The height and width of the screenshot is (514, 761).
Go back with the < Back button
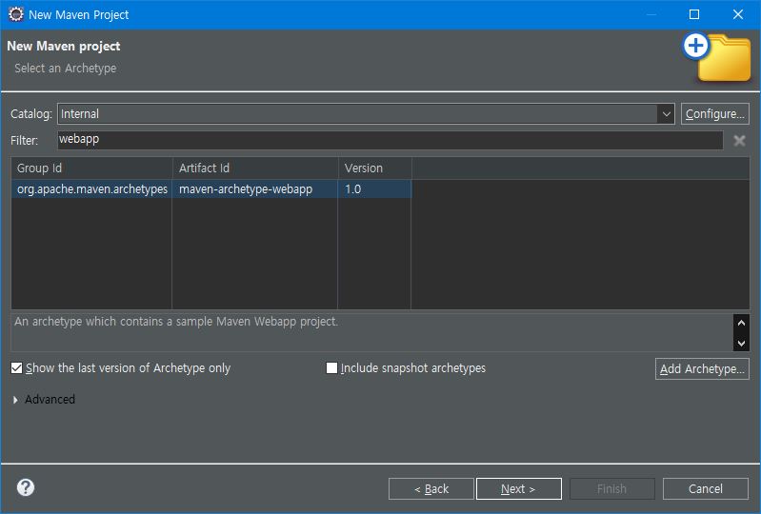(431, 489)
